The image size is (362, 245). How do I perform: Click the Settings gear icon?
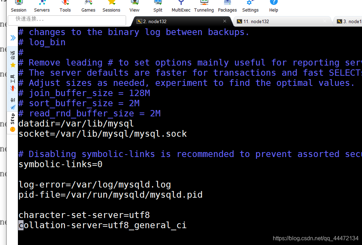click(x=250, y=6)
